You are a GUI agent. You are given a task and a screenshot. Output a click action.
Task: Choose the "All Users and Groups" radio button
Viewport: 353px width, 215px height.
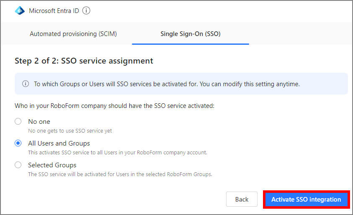[18, 143]
